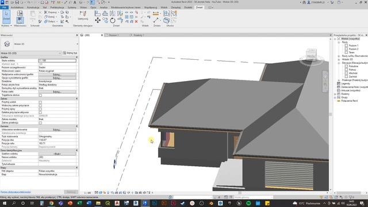Open the Zachód elevation in browser
Image resolution: width=368 pixels, height=207 pixels.
click(x=352, y=76)
